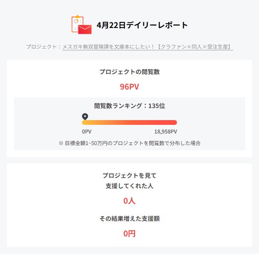Open the メスガキ無双冒険譚 project link
This screenshot has height=254, width=259.
pyautogui.click(x=148, y=46)
